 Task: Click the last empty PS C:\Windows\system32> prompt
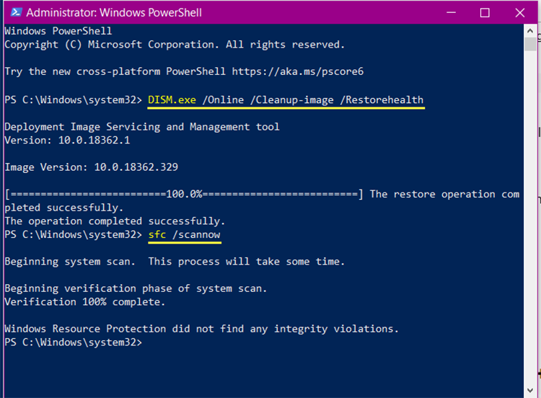73,342
